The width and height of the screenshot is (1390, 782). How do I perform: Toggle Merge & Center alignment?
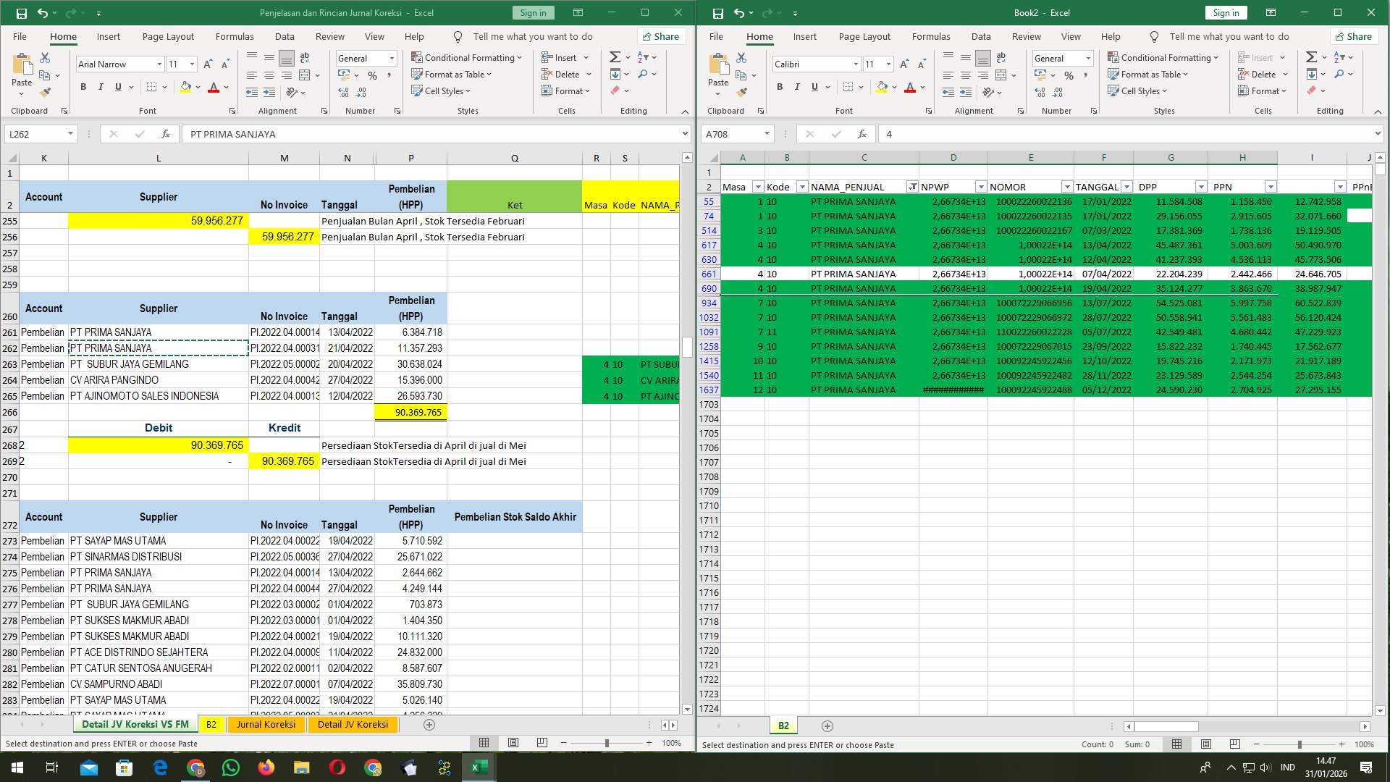pyautogui.click(x=305, y=74)
